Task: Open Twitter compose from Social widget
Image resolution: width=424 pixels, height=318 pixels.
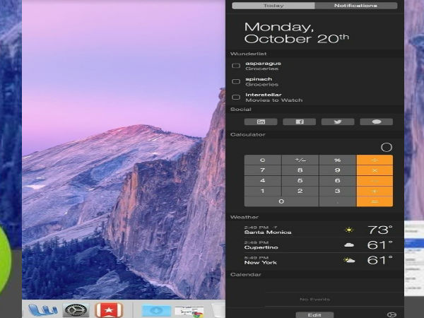Action: (337, 122)
